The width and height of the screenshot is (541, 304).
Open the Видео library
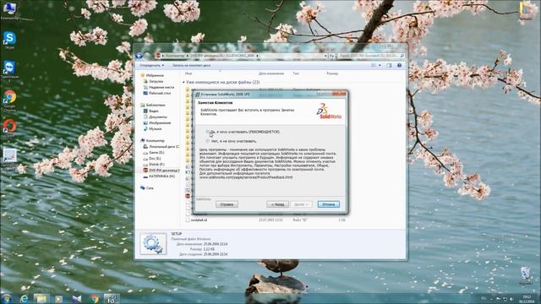(x=151, y=111)
